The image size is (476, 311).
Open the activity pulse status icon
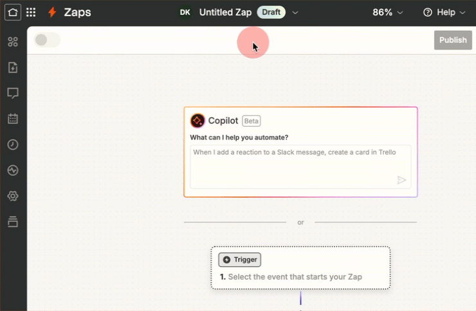coord(13,170)
